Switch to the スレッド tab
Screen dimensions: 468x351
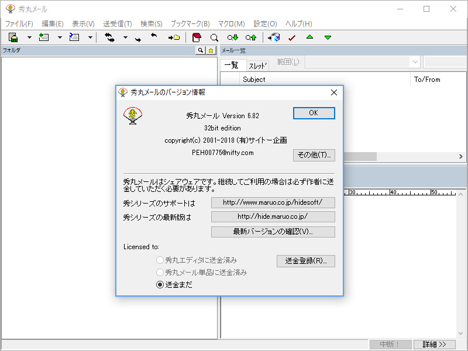click(x=257, y=65)
